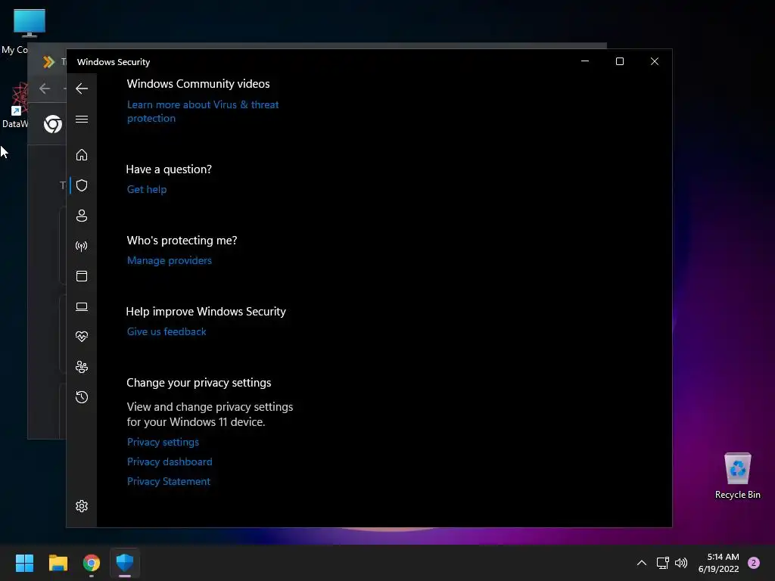Open Firewall & network protection icon

pos(82,246)
